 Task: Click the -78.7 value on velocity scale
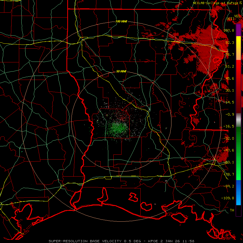click(229, 174)
